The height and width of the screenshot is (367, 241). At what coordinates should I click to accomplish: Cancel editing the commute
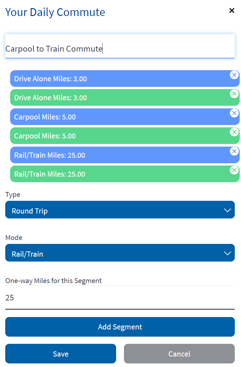(x=179, y=354)
